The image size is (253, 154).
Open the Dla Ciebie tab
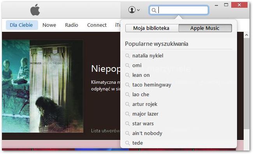tap(22, 25)
